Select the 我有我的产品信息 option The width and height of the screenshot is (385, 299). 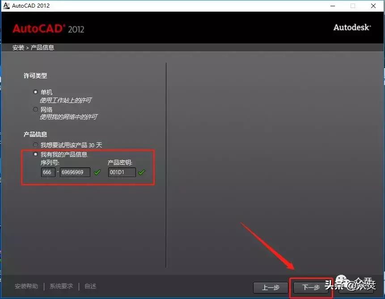[x=35, y=154]
